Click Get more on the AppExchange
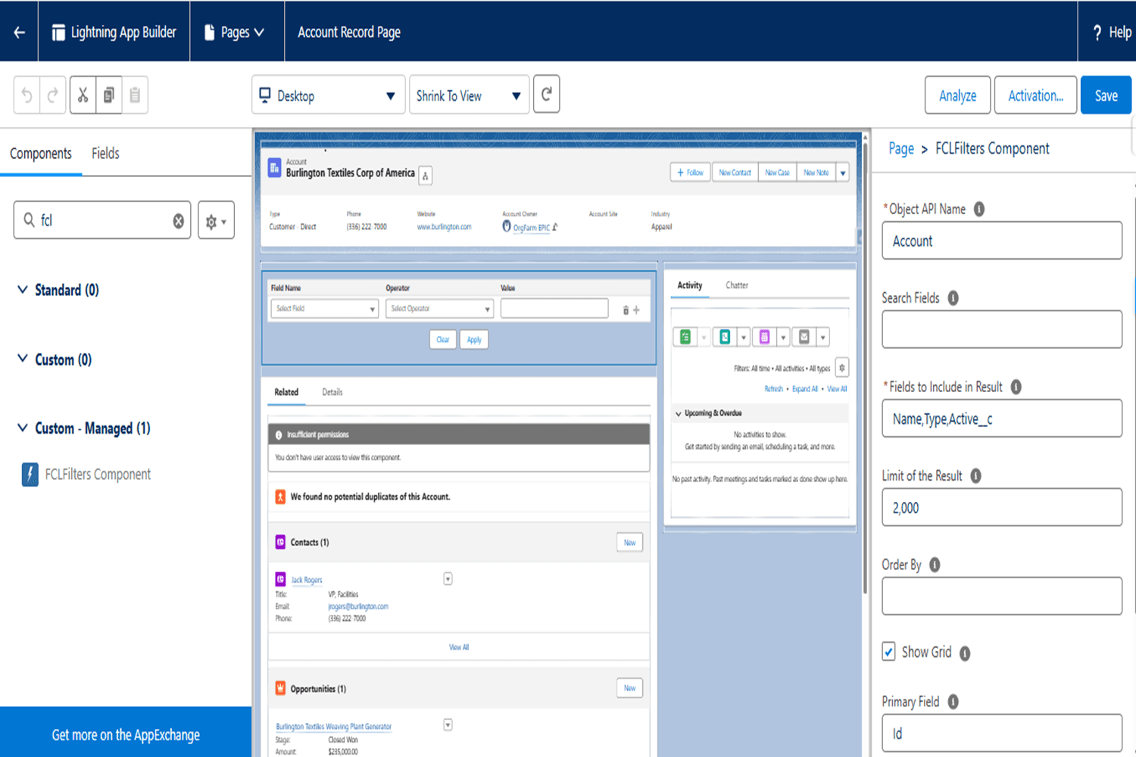Viewport: 1136px width, 757px height. point(126,735)
